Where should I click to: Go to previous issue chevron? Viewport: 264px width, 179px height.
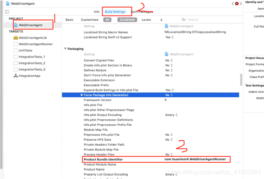233,3
